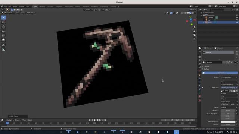
Task: Open the Keying timeline menu
Action: click(x=18, y=120)
